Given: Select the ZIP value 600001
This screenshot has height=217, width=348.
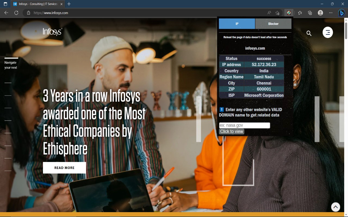Looking at the screenshot, I should [264, 89].
